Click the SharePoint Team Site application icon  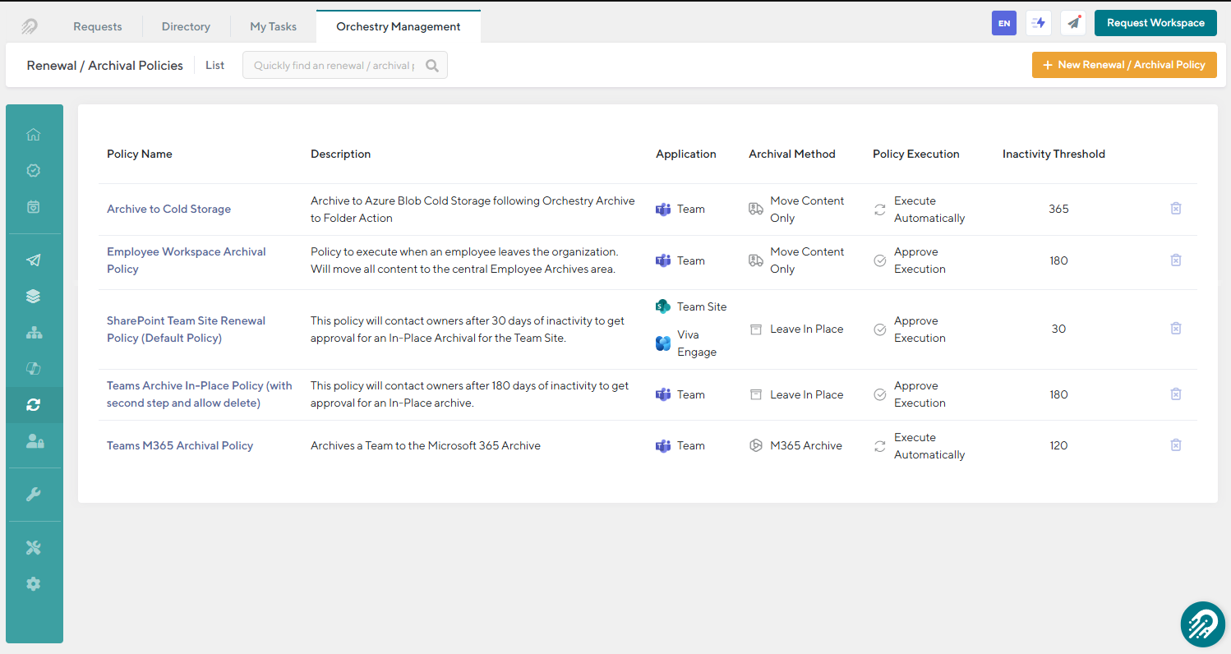(x=663, y=306)
